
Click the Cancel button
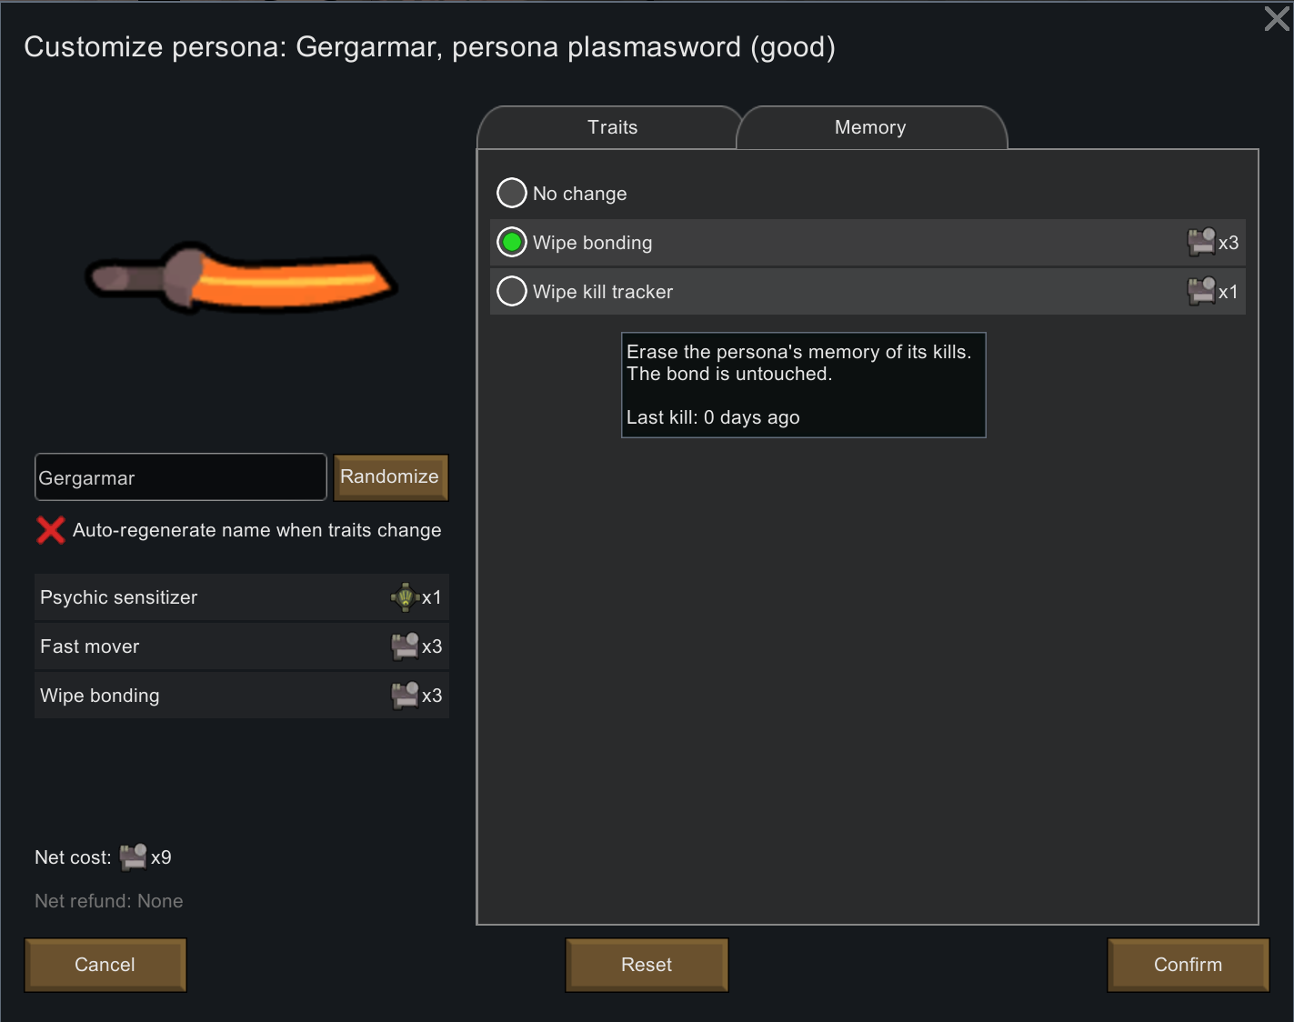tap(105, 965)
